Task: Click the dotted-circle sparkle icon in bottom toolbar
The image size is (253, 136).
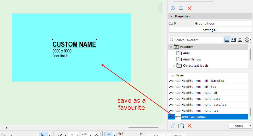Action: click(96, 134)
